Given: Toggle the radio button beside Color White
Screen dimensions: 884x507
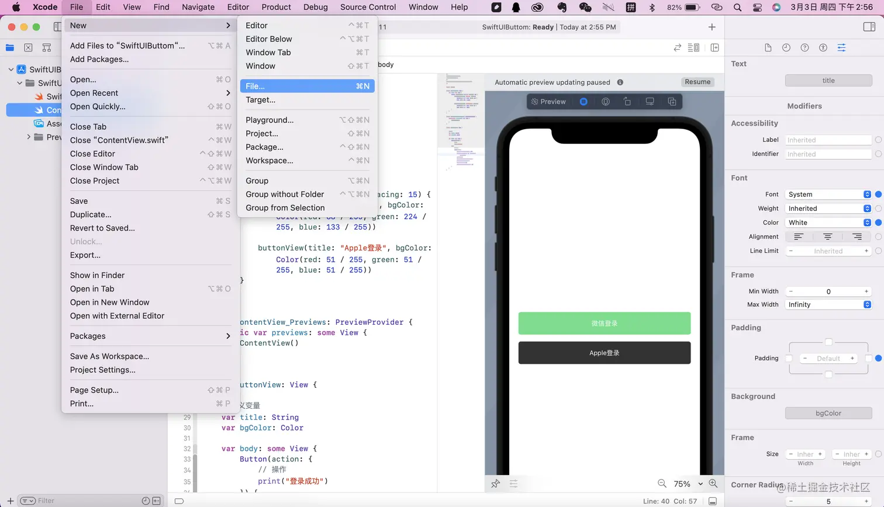Looking at the screenshot, I should click(878, 222).
